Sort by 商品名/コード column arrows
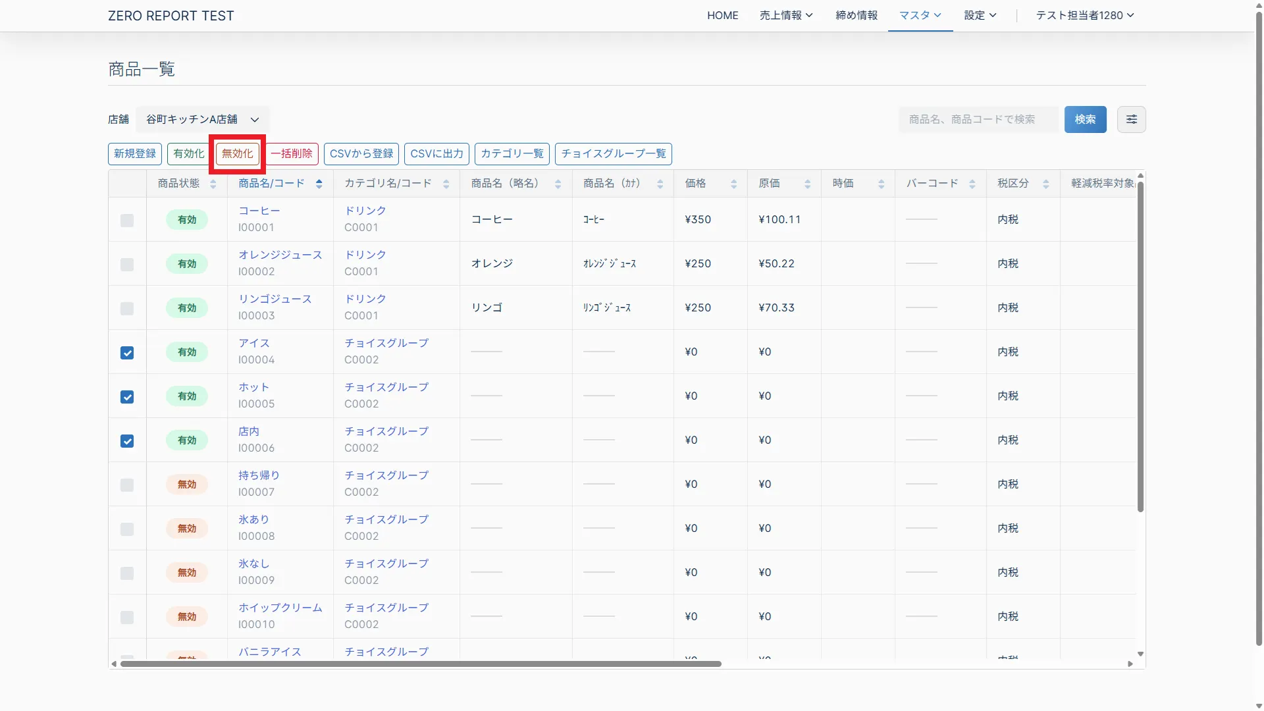 (319, 184)
